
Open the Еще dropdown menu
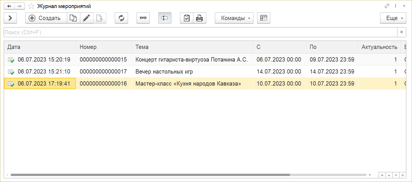[393, 18]
